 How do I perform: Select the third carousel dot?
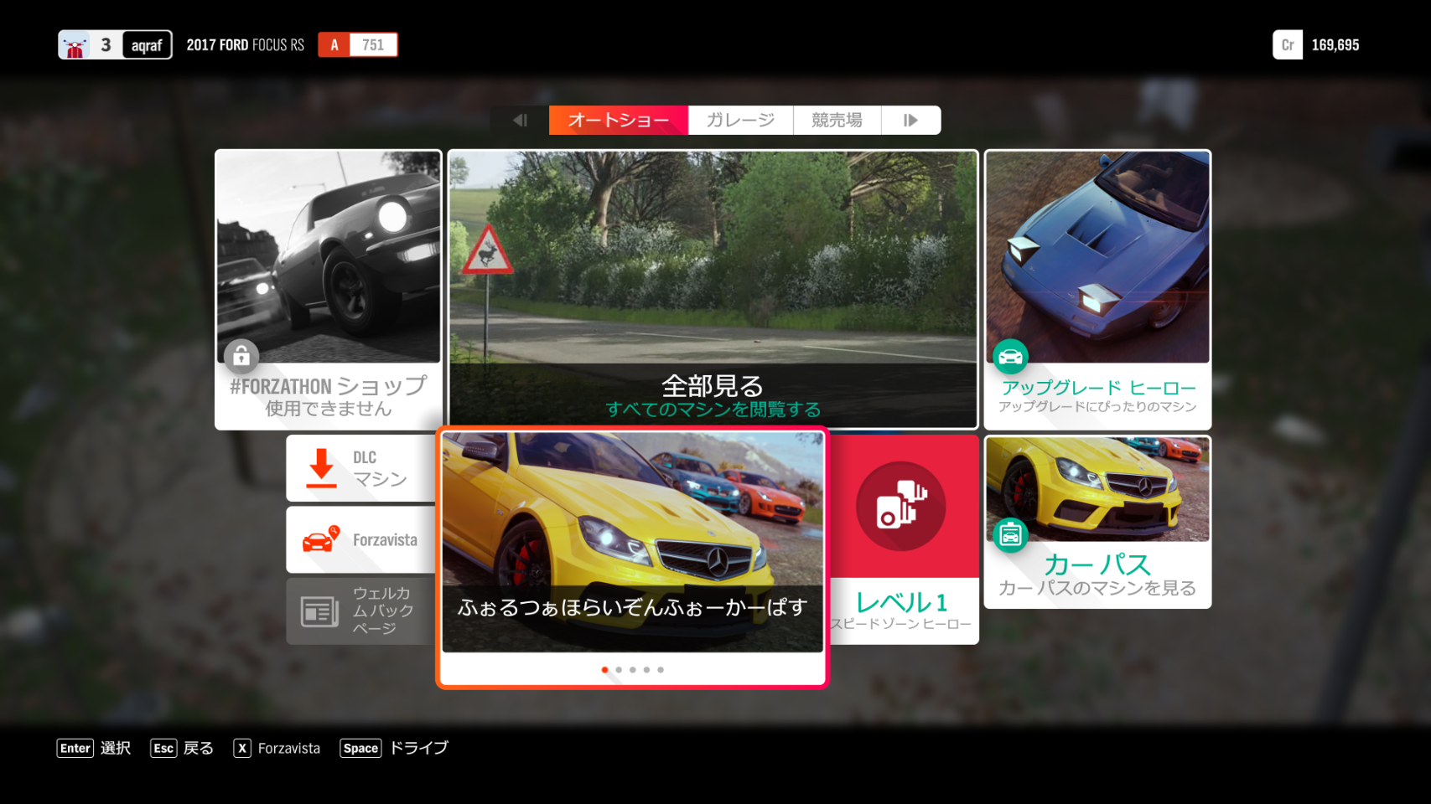click(x=633, y=670)
